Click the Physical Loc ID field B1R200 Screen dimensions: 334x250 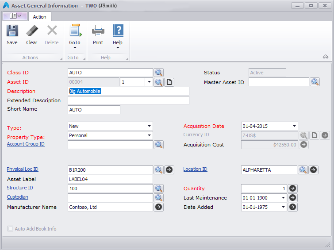[x=110, y=170]
